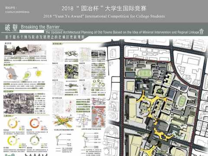Click the Chinese competition title '2018 园冶杯 大学生国际竞赛'
The height and width of the screenshot is (156, 208).
(x=104, y=8)
